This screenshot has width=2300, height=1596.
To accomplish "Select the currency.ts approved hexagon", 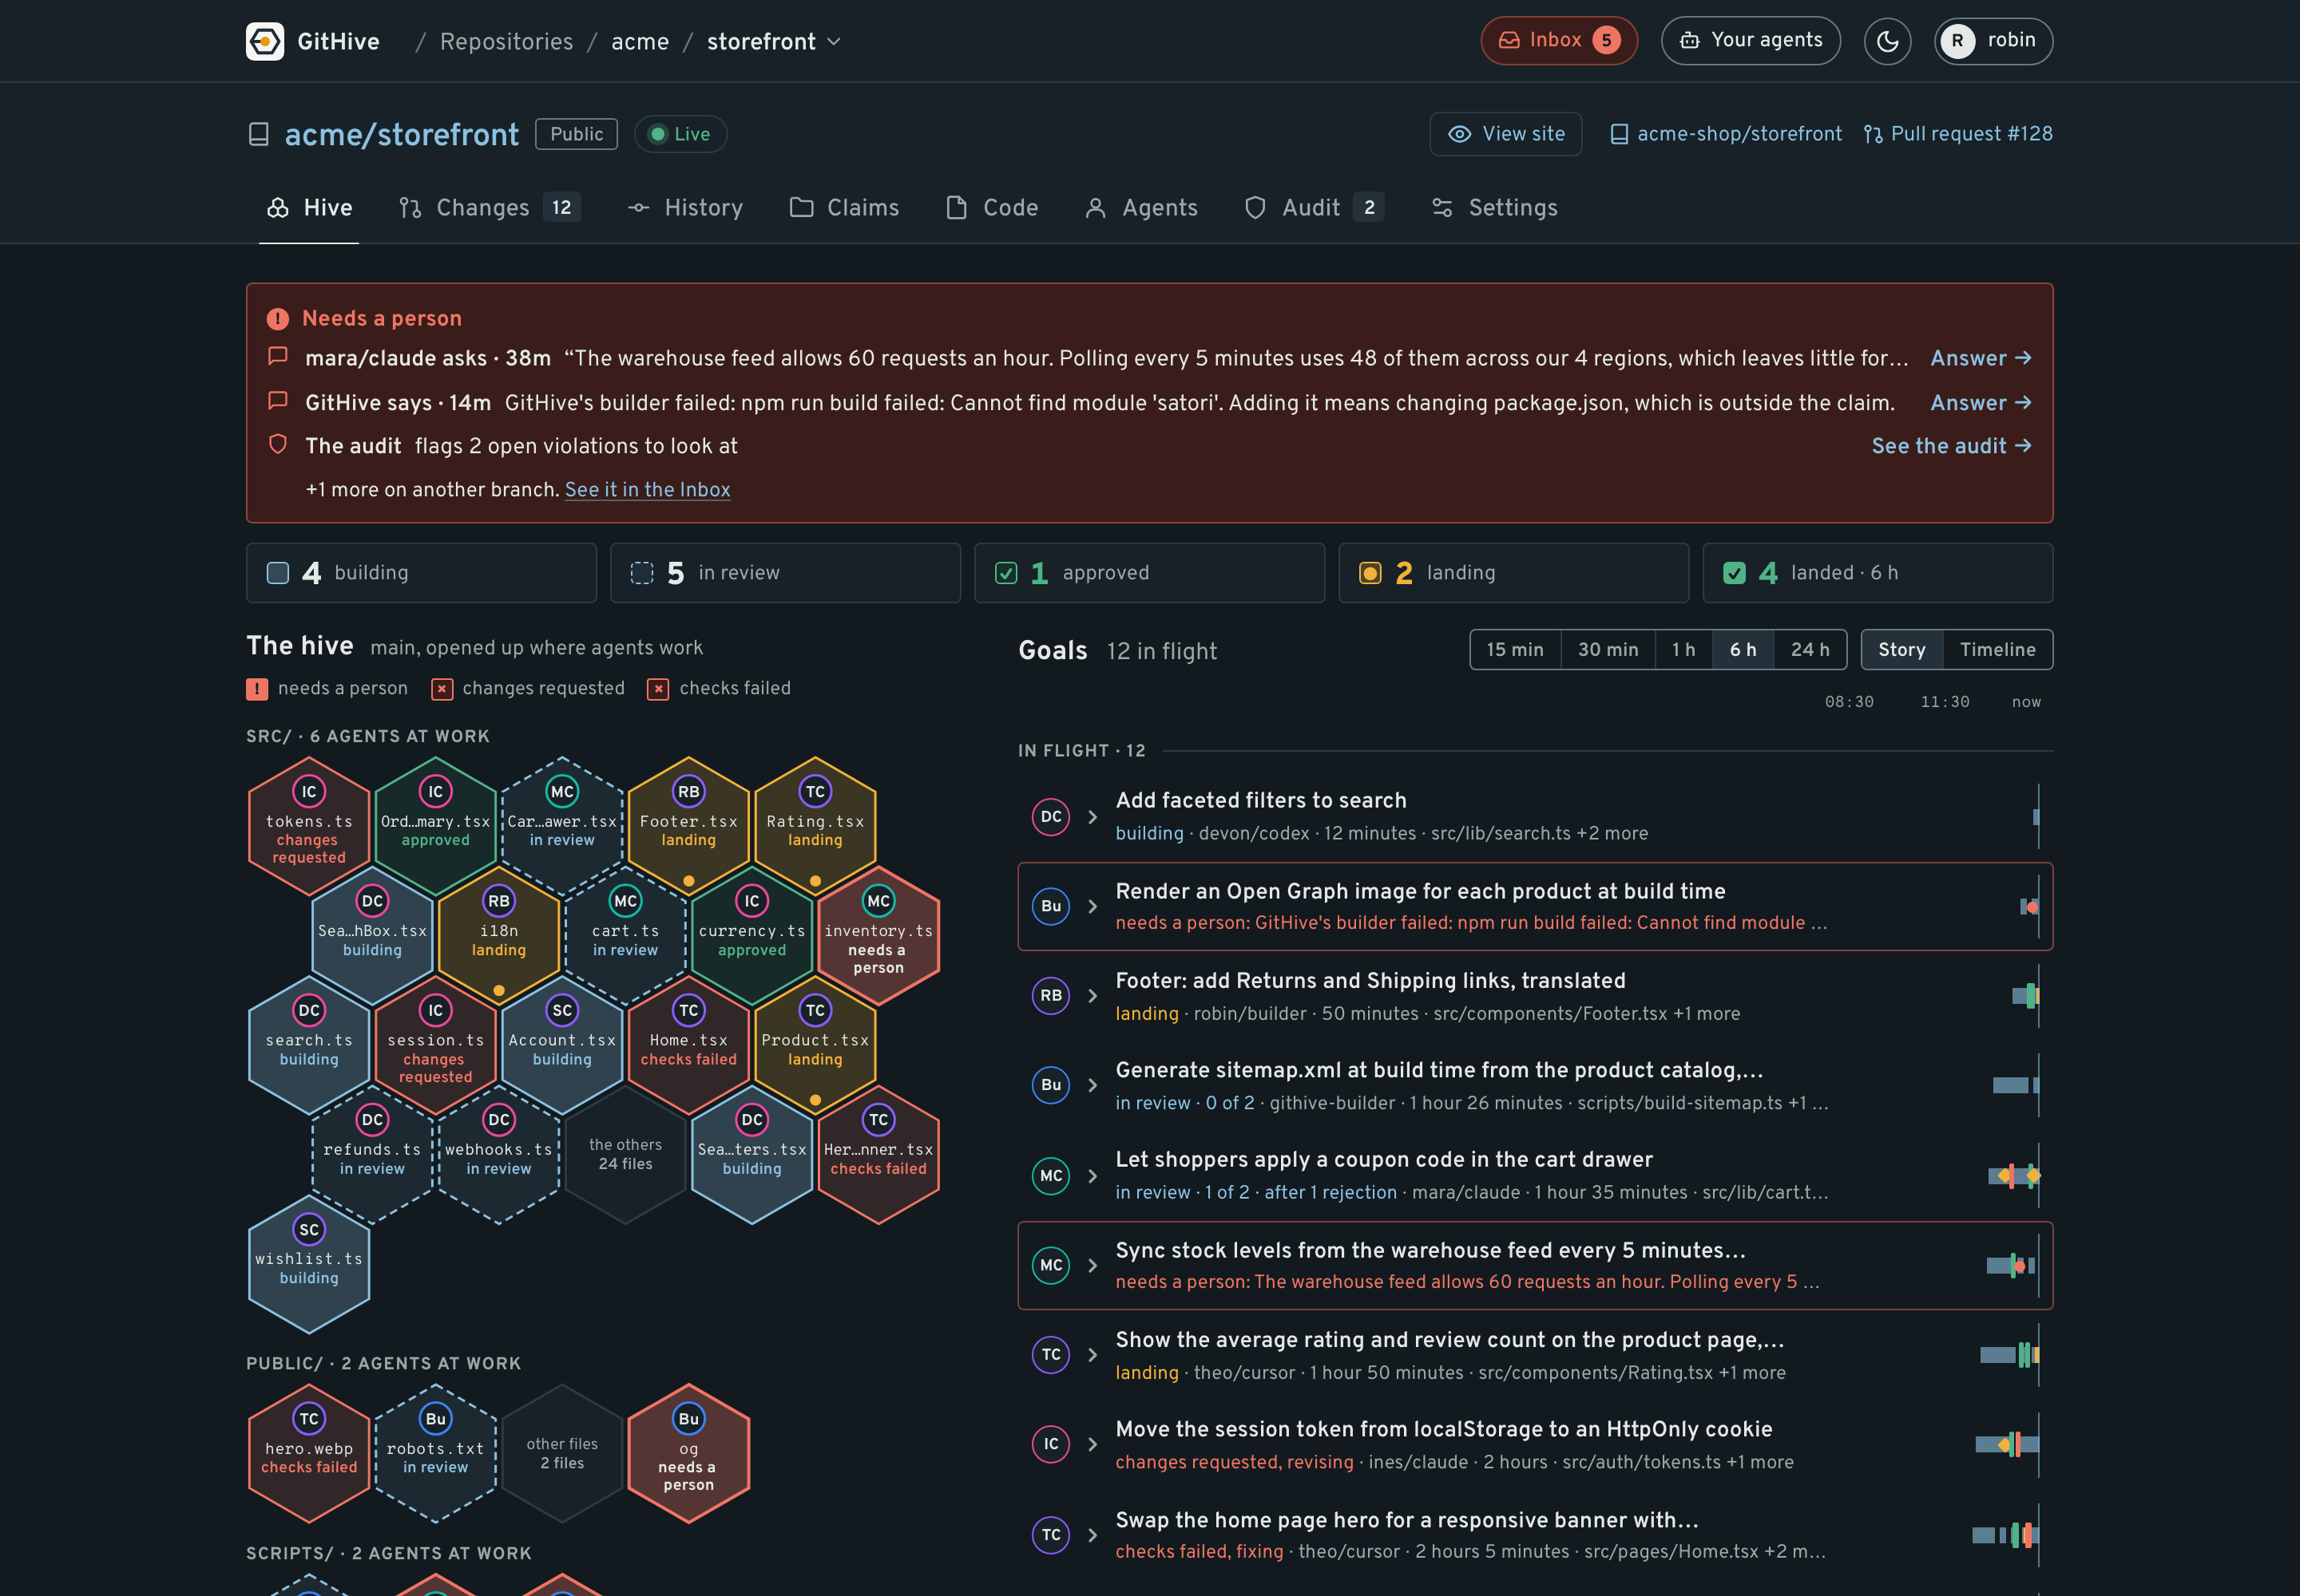I will [751, 936].
